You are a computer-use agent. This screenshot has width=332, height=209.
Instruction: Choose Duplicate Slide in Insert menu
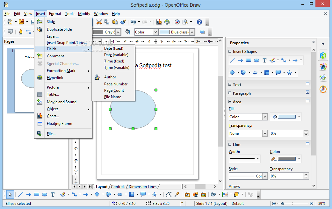coord(63,29)
